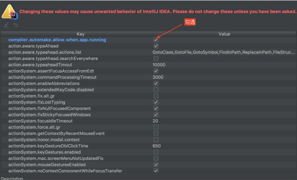Enable actionSystem.keyGestures.enabled checkbox

click(156, 152)
